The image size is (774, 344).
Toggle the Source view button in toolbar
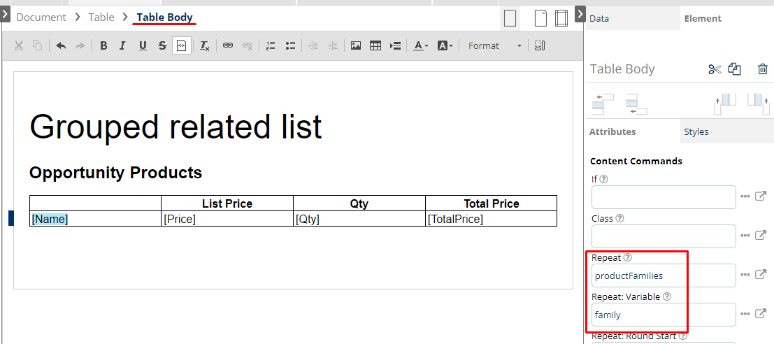coord(181,45)
